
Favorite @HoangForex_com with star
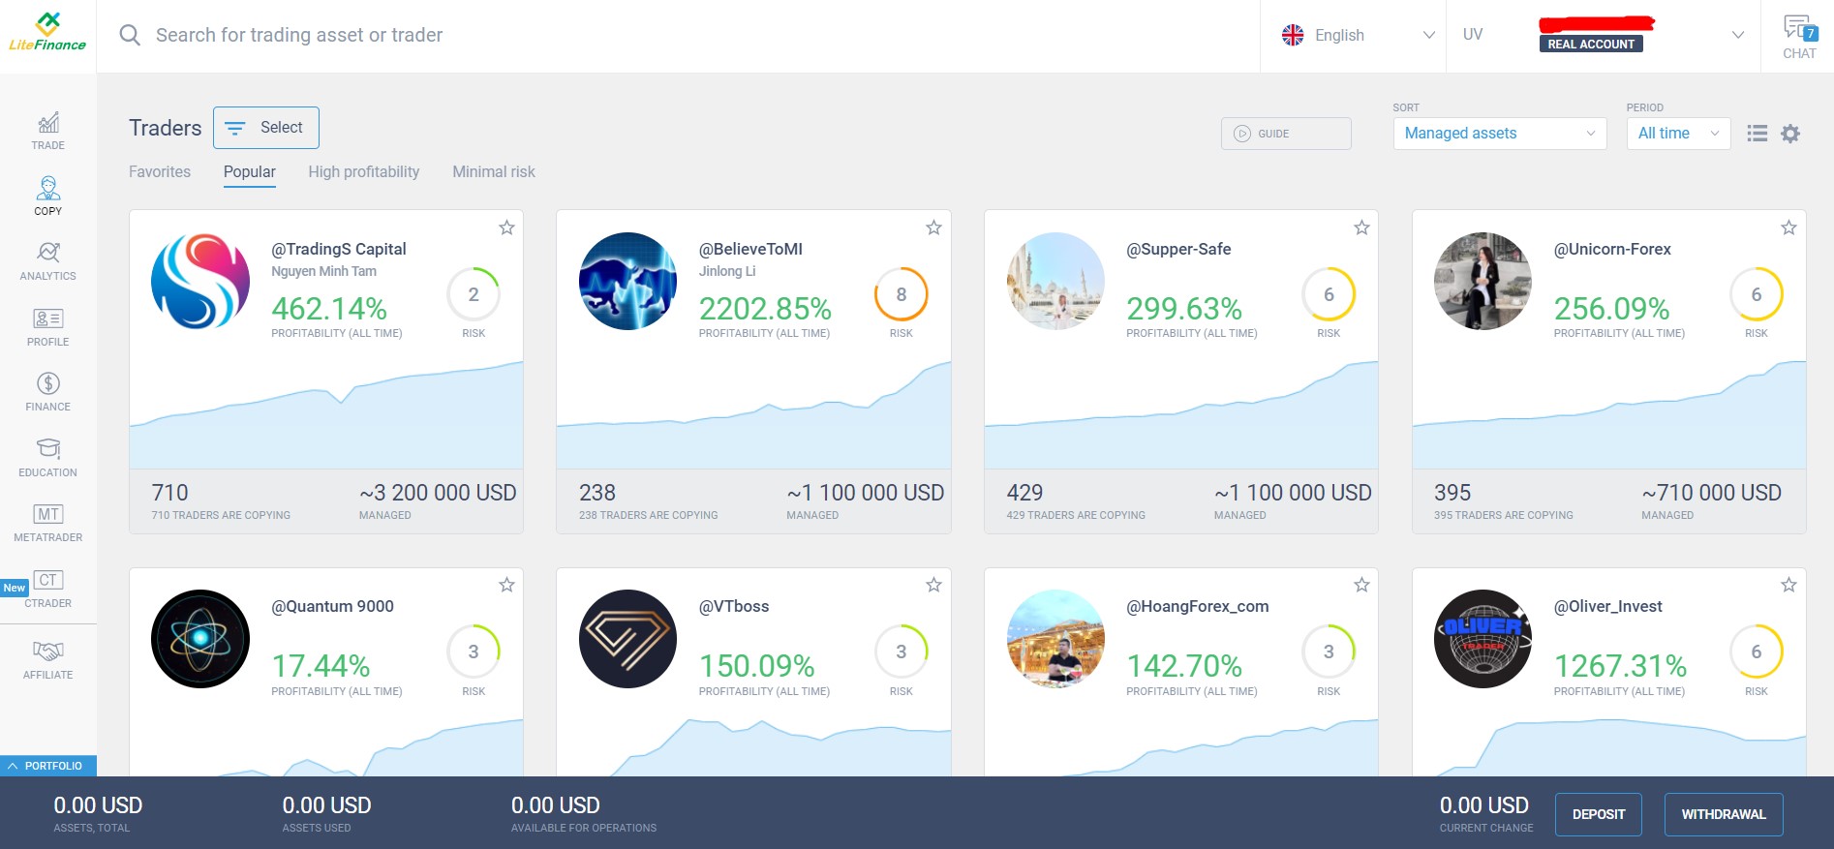(1361, 585)
